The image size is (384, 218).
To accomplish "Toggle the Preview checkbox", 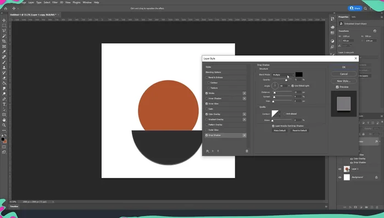I will [337, 87].
